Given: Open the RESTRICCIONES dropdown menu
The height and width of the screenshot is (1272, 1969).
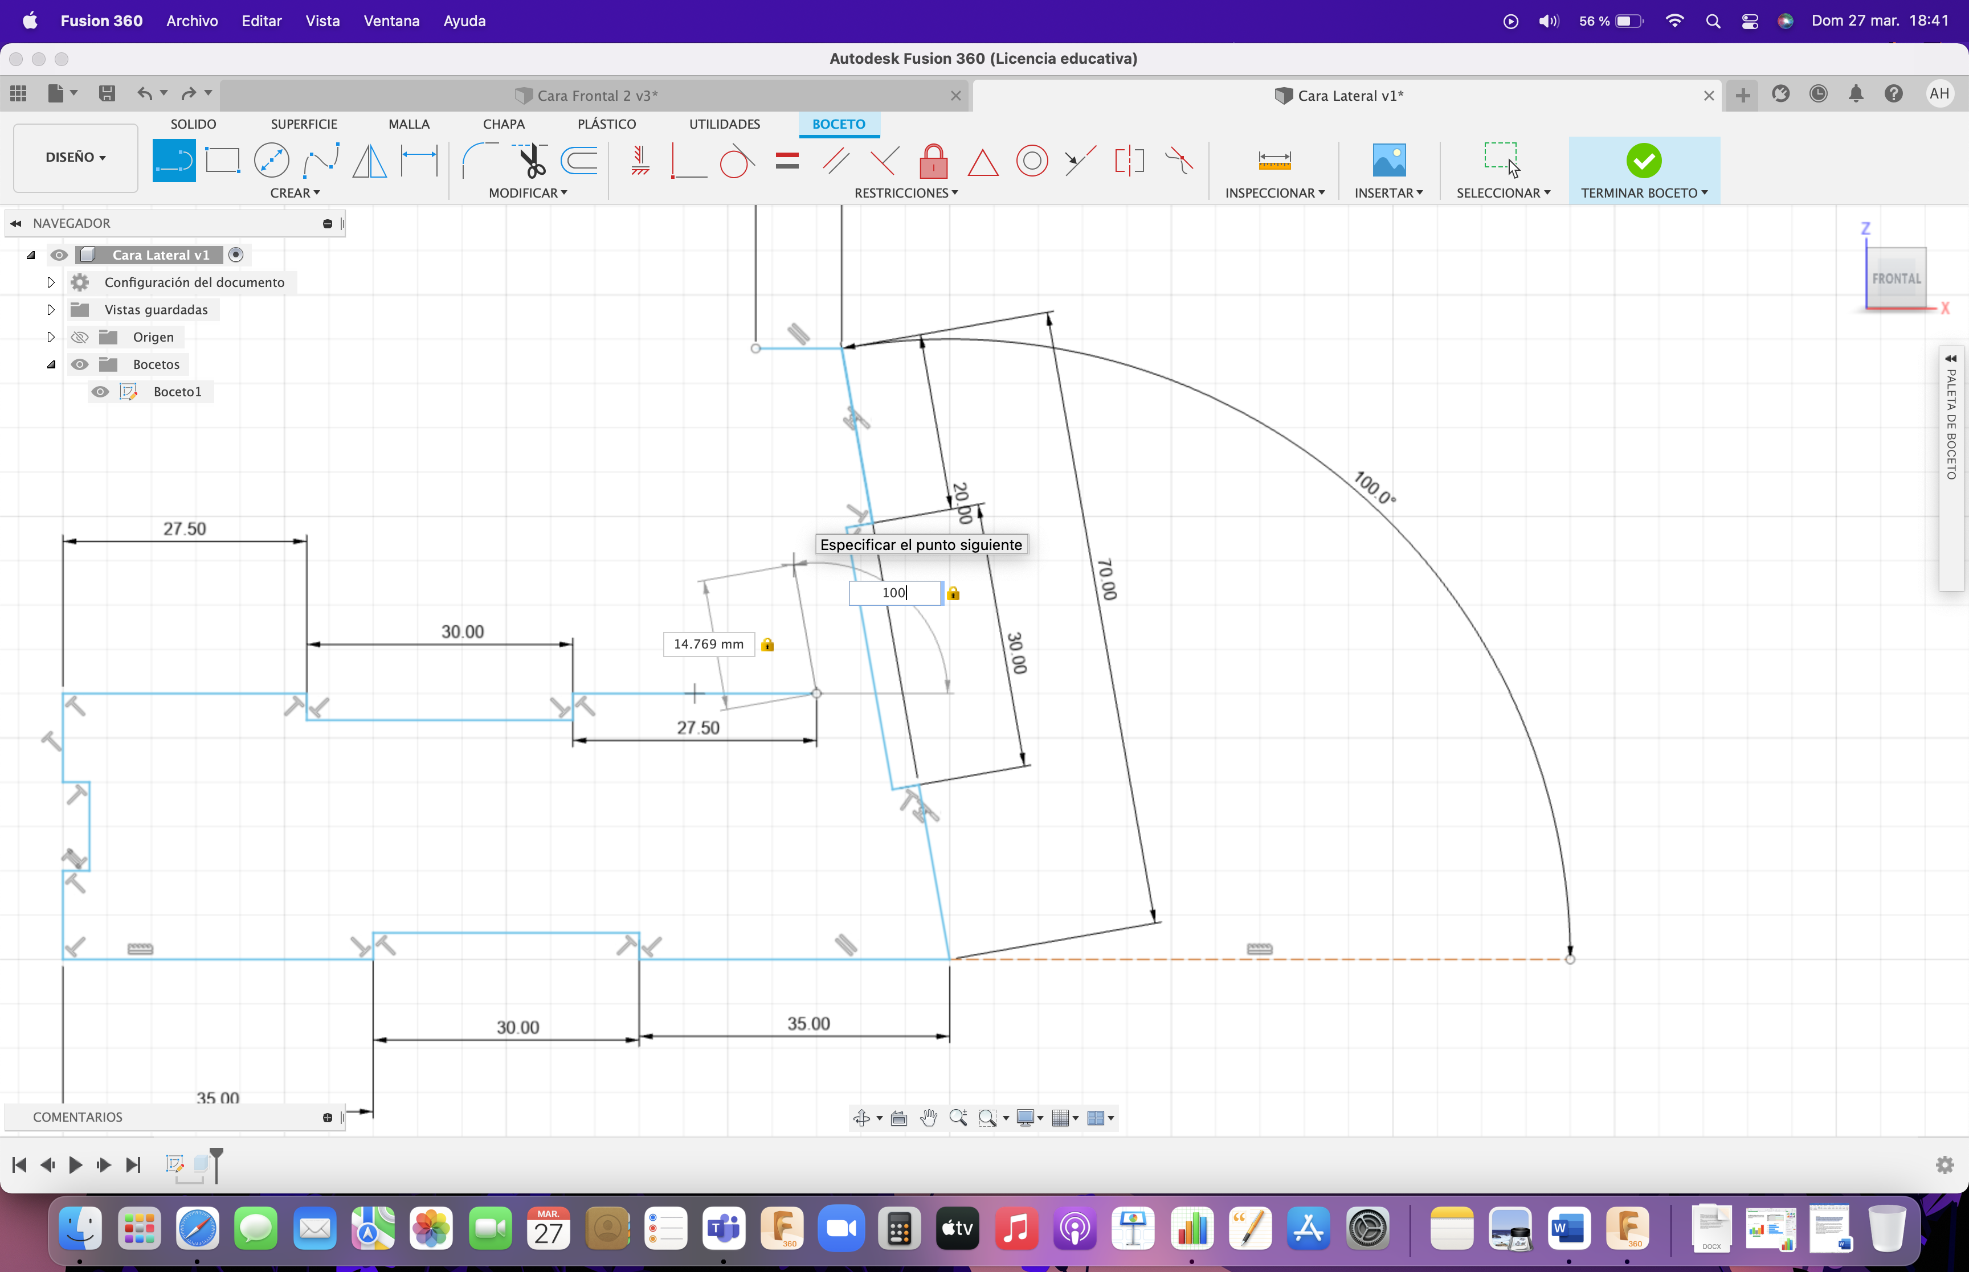Looking at the screenshot, I should (x=905, y=192).
